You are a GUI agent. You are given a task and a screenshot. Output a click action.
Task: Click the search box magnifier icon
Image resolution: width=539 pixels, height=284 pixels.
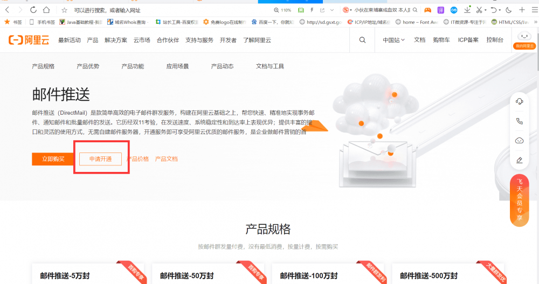[415, 10]
